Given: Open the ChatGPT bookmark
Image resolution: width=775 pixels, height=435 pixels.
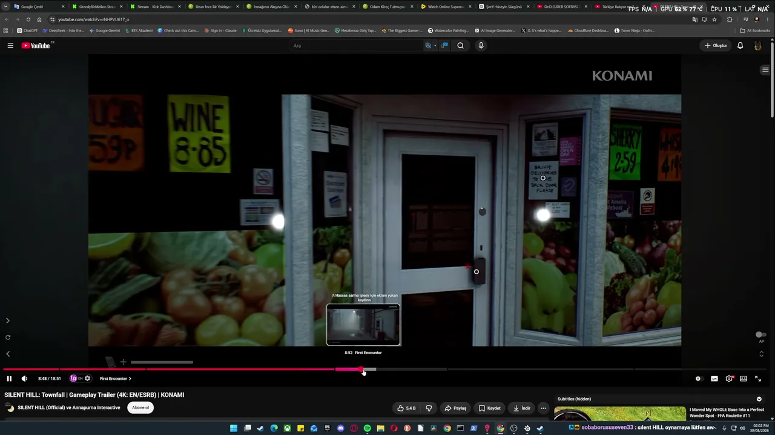Looking at the screenshot, I should tap(27, 30).
